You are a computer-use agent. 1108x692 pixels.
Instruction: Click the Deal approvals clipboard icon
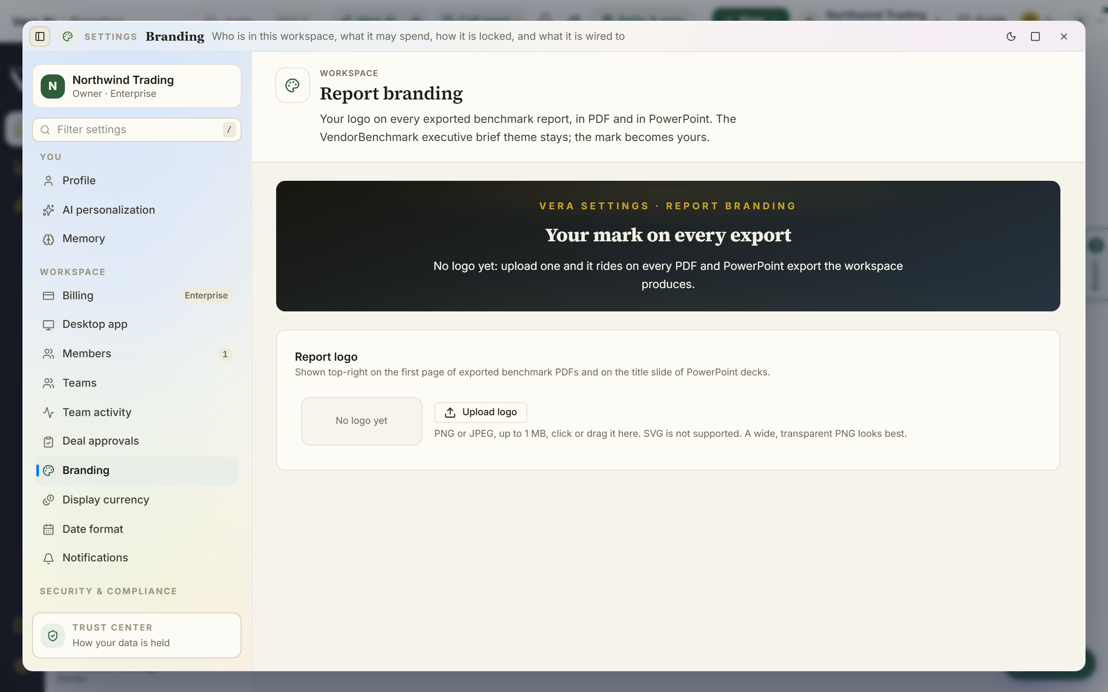point(48,442)
